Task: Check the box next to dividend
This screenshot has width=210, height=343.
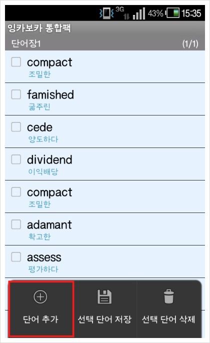Action: (16, 159)
